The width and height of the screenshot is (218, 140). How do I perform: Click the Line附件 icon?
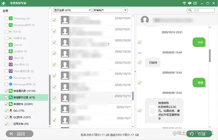11,51
